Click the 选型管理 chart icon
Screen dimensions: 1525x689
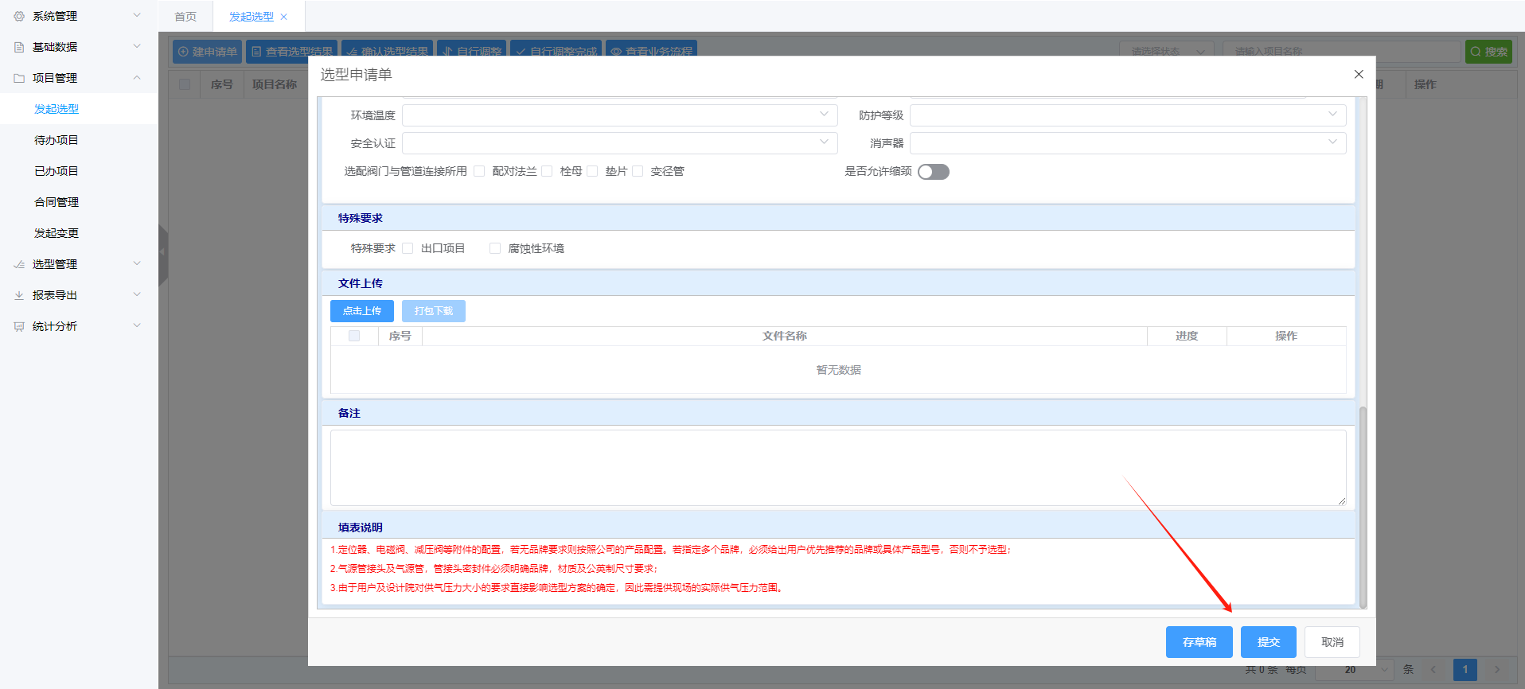(x=19, y=264)
